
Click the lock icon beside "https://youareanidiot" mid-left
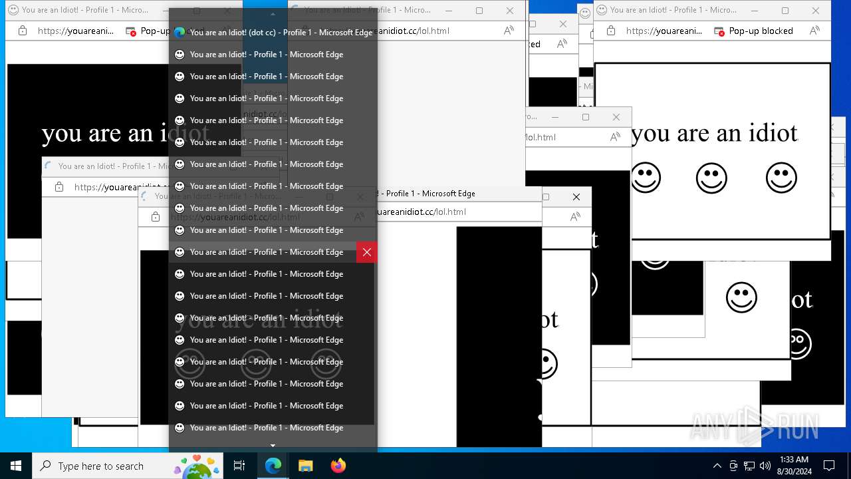[x=59, y=187]
